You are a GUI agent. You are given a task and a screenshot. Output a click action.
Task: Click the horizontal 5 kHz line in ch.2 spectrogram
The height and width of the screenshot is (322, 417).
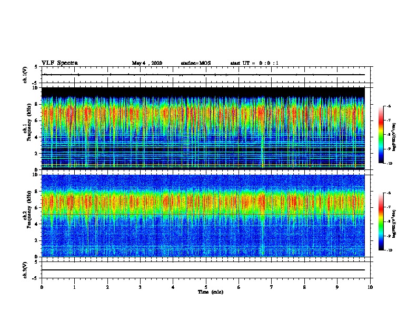coord(203,214)
